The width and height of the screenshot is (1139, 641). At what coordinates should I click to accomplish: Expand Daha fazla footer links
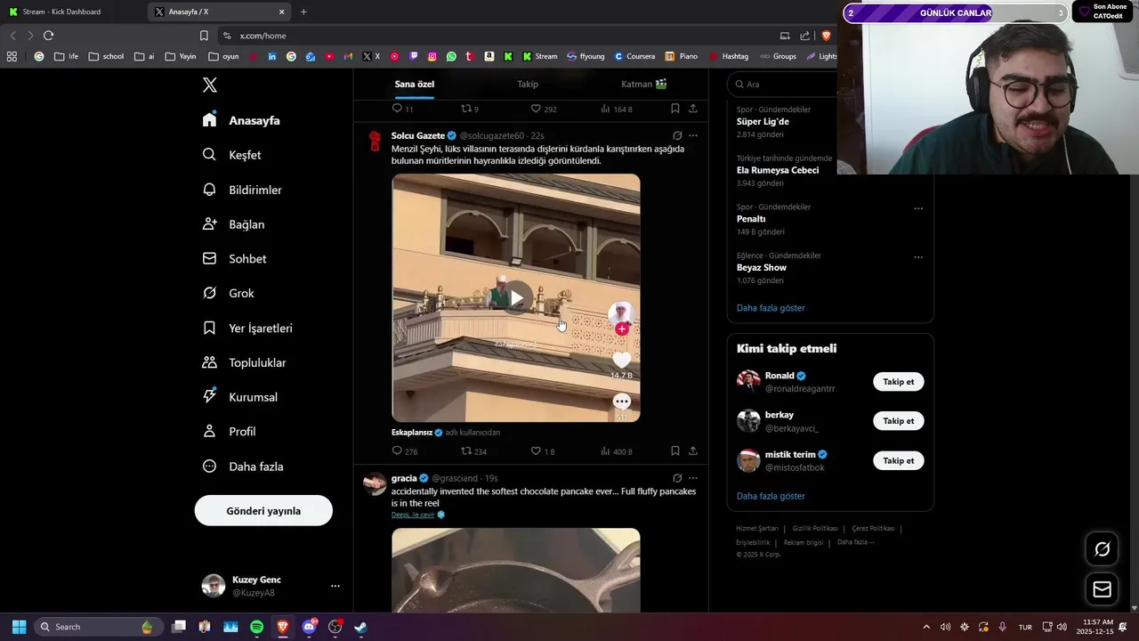pyautogui.click(x=855, y=542)
